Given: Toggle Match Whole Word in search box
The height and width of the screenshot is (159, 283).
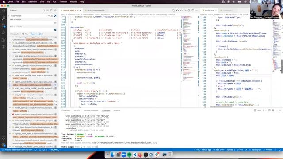Looking at the screenshot, I should [x=52, y=16].
